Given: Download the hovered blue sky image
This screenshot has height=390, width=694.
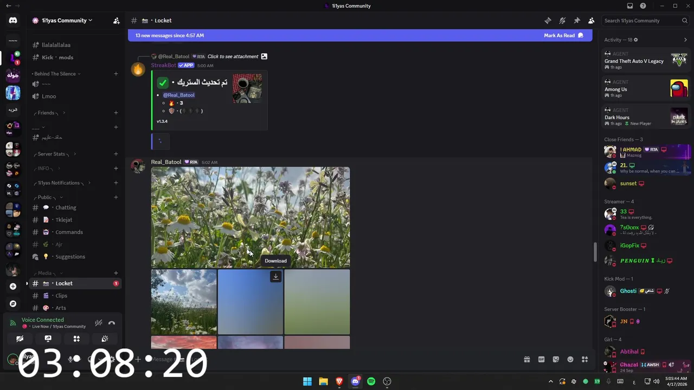Looking at the screenshot, I should (275, 277).
